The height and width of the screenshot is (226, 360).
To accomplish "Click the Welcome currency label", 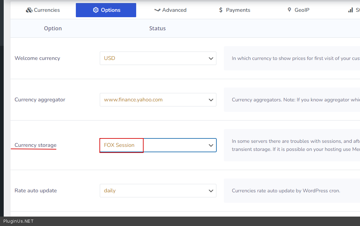I will [x=37, y=58].
